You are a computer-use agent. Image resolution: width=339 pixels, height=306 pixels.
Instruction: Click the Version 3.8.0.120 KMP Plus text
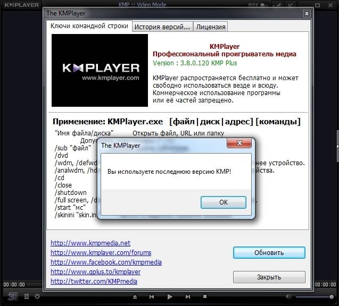[195, 63]
